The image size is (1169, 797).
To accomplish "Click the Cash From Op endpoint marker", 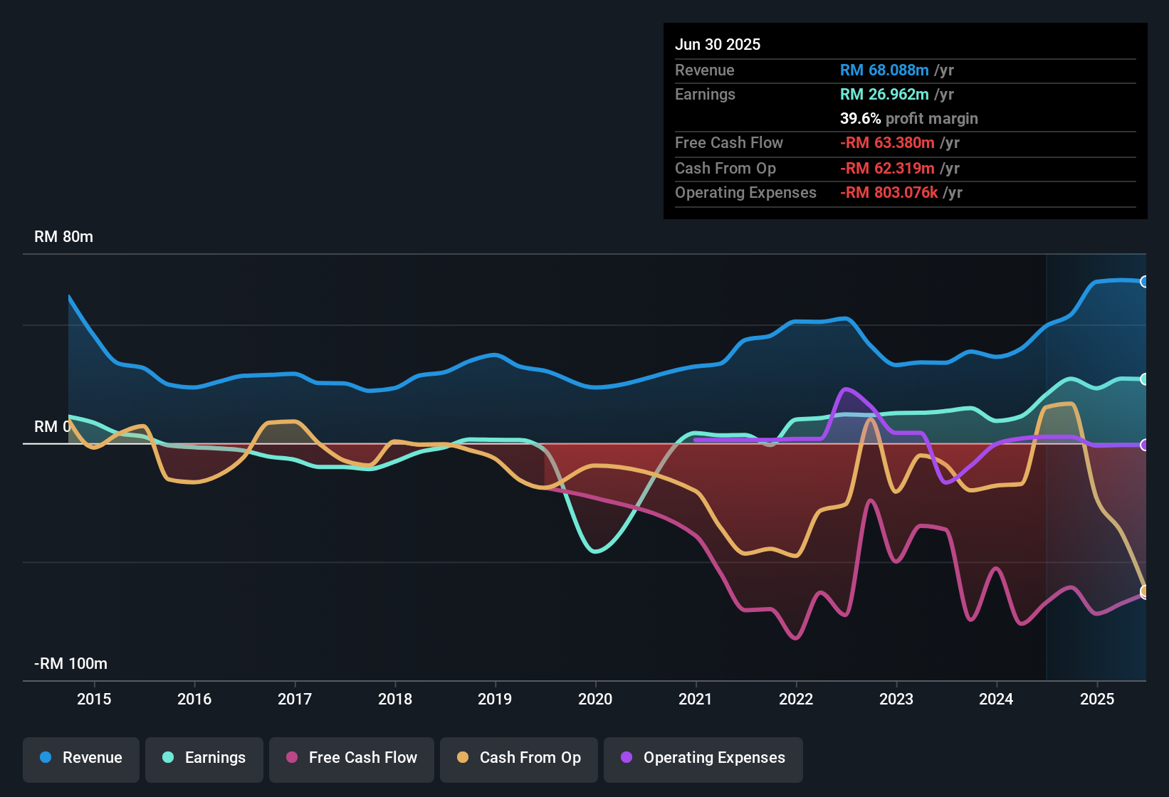I will [1144, 591].
